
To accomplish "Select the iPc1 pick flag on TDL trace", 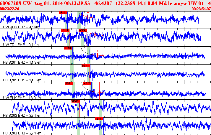I will point(65,30).
